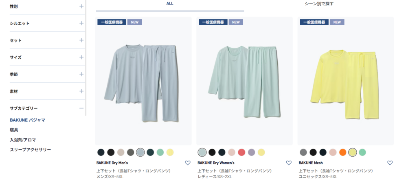Collapse the サブカテゴリー section

[x=81, y=108]
